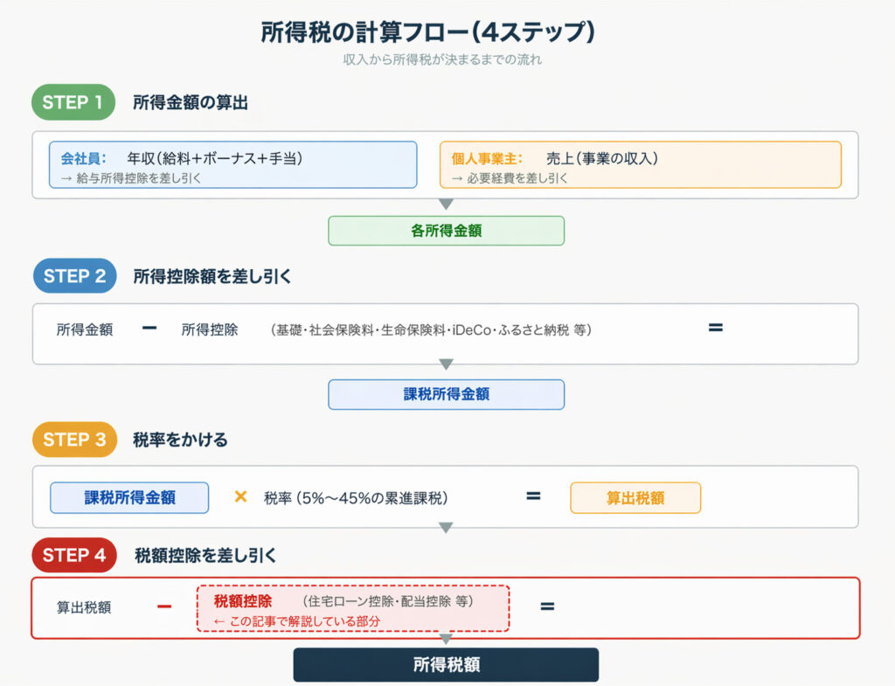The image size is (895, 686).
Task: Click the equals sign in STEP 2 row
Action: pos(716,328)
